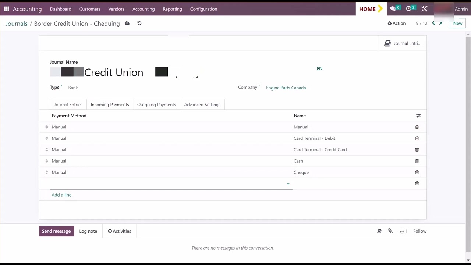Open the Admin user menu
The height and width of the screenshot is (265, 471).
(x=461, y=9)
